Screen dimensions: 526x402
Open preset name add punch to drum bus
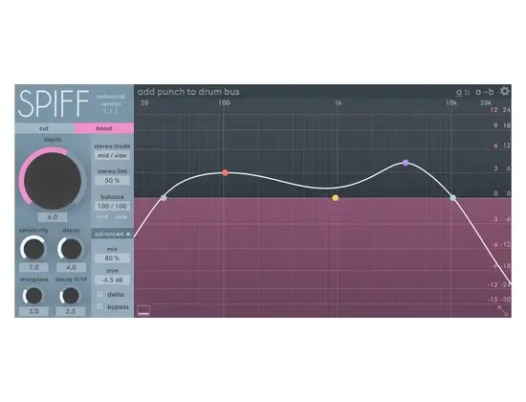coord(188,92)
